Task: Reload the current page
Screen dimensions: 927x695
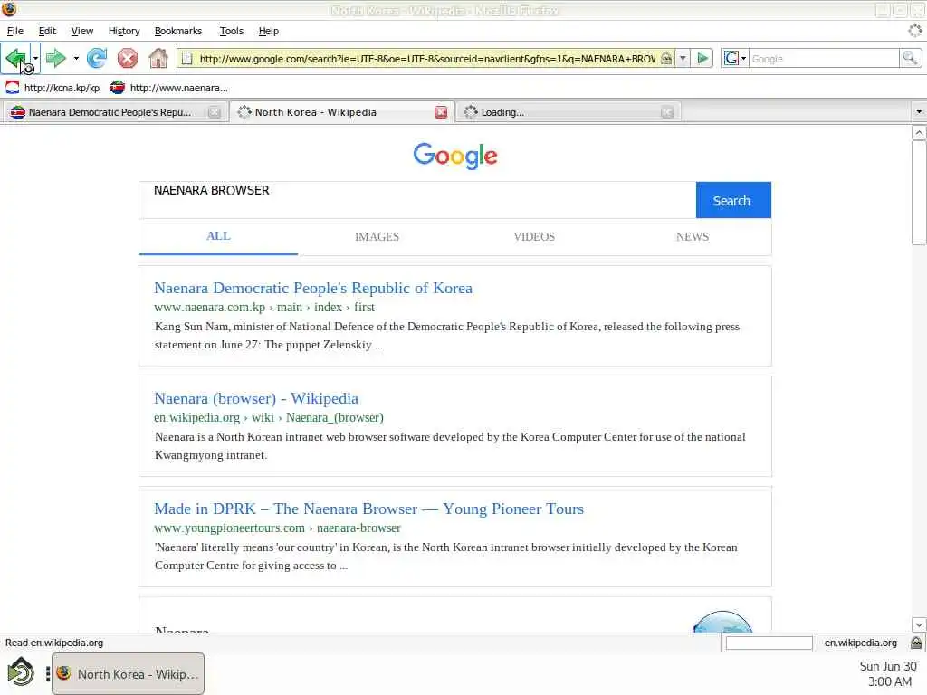Action: 97,58
